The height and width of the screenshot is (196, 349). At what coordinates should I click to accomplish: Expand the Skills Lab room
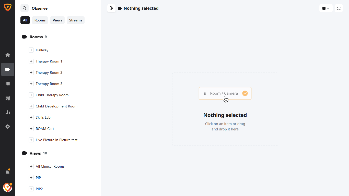click(x=31, y=117)
